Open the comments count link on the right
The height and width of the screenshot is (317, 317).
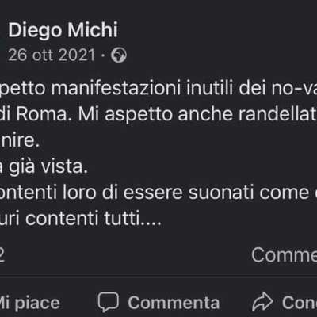tap(284, 255)
